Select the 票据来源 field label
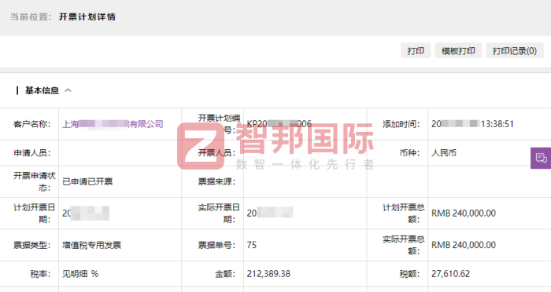Viewport: 551px width, 292px height. (x=216, y=181)
